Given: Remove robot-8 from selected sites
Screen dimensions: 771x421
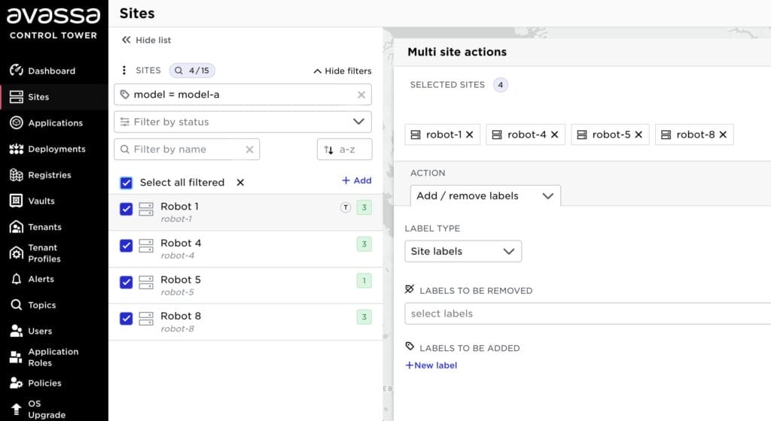Looking at the screenshot, I should tap(723, 135).
